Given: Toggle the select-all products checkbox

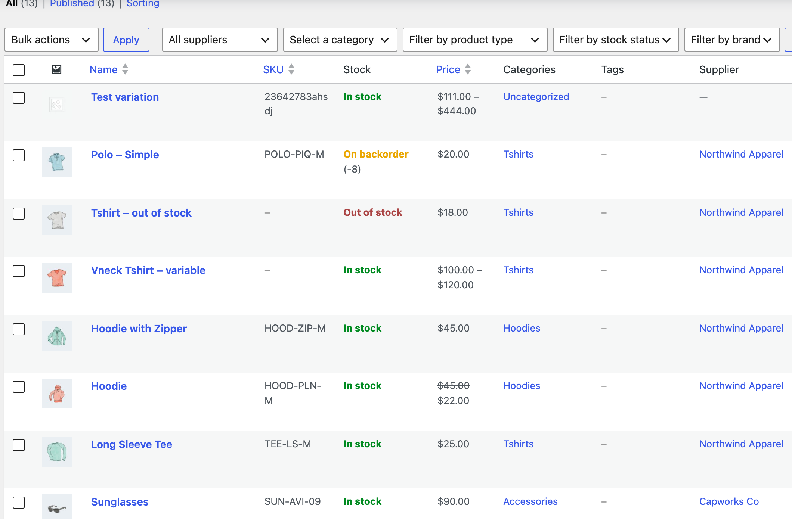Looking at the screenshot, I should (x=19, y=70).
